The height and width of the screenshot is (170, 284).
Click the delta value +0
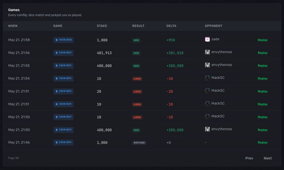click(x=168, y=142)
